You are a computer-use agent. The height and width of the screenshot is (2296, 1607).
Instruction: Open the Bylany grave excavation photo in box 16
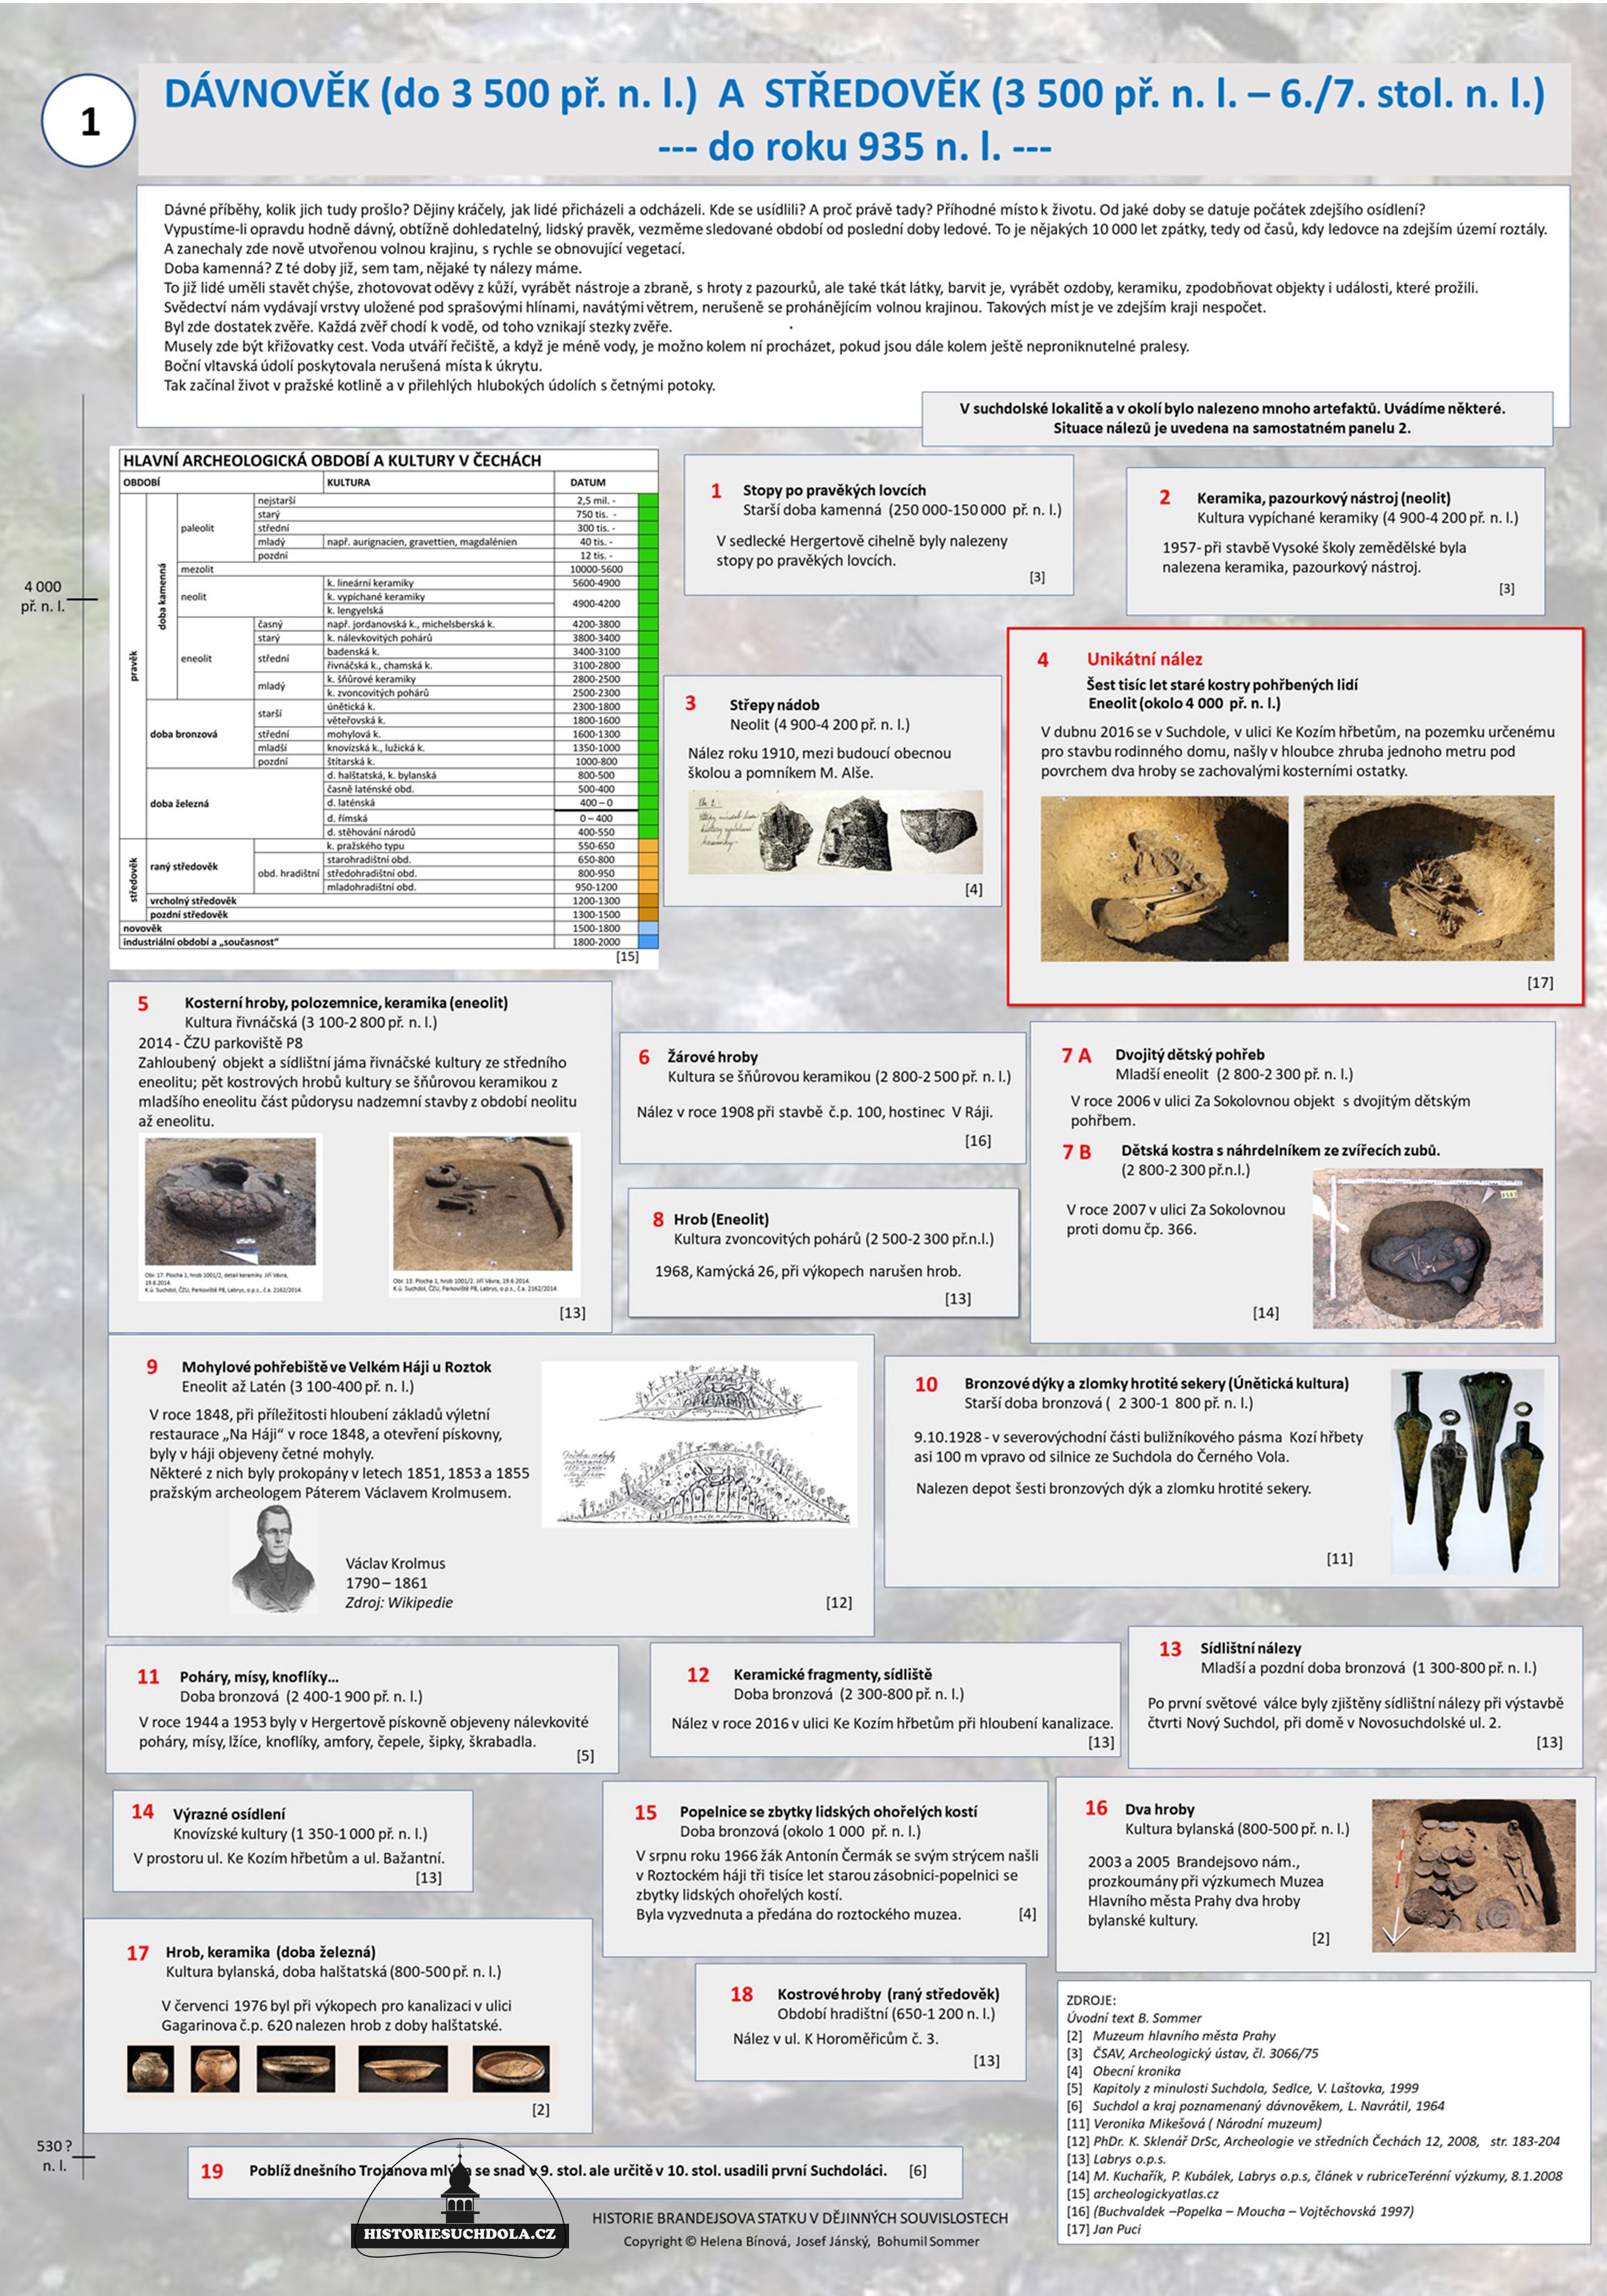click(x=1473, y=1876)
